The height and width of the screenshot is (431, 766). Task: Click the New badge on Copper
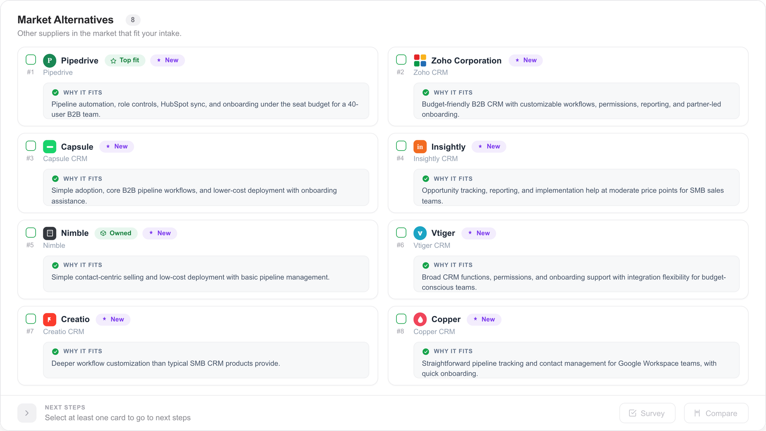[x=484, y=320]
